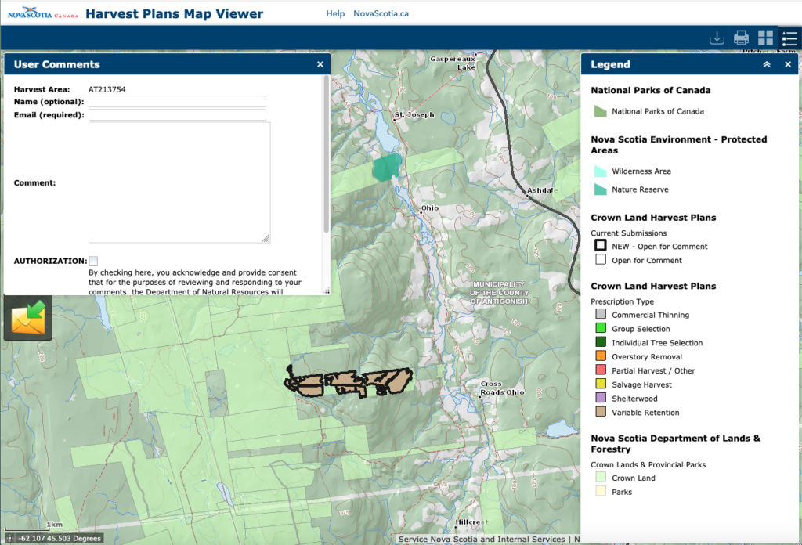802x545 pixels.
Task: Click the Email (required) input field
Action: [x=177, y=115]
